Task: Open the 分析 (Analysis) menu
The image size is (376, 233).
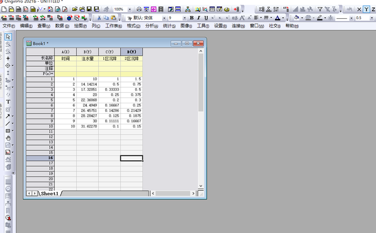Action: click(152, 26)
